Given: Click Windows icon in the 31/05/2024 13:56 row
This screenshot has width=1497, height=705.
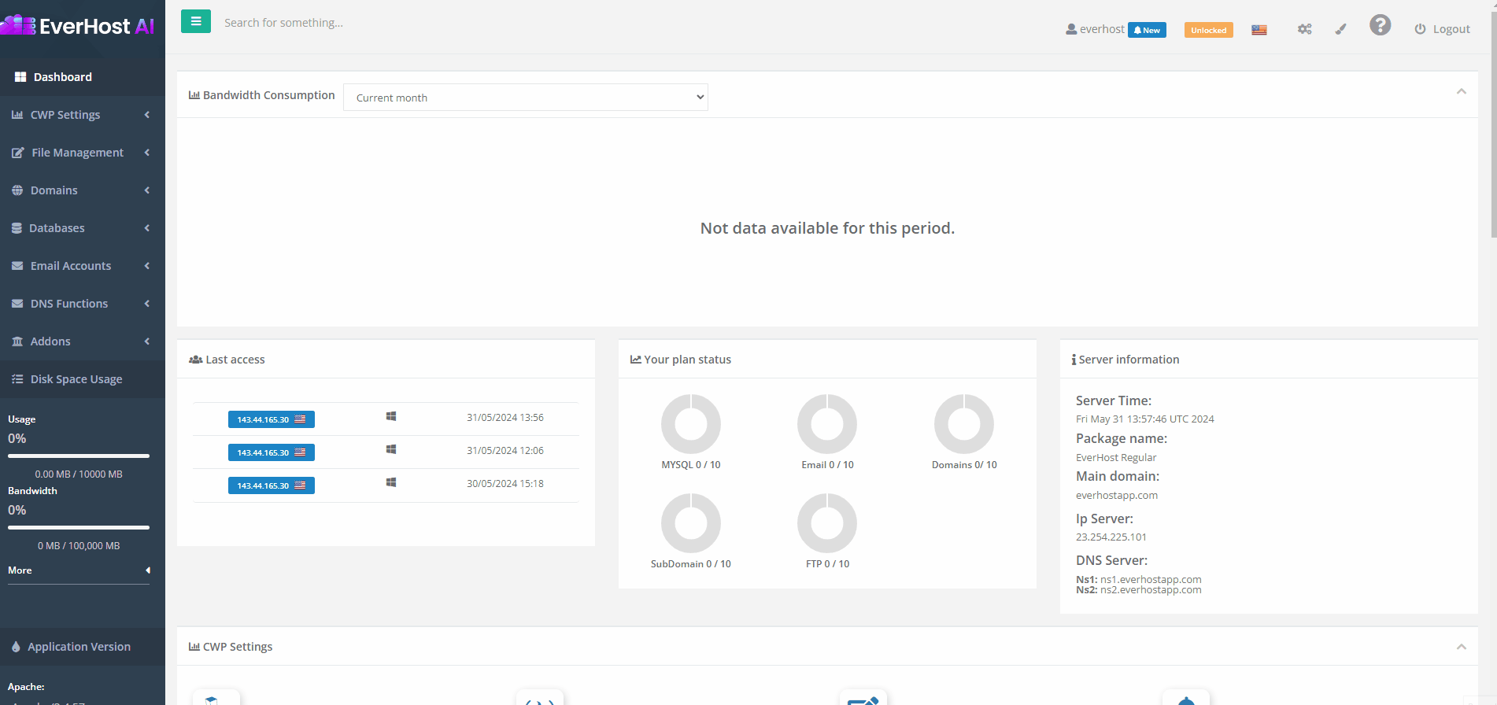Looking at the screenshot, I should click(391, 416).
